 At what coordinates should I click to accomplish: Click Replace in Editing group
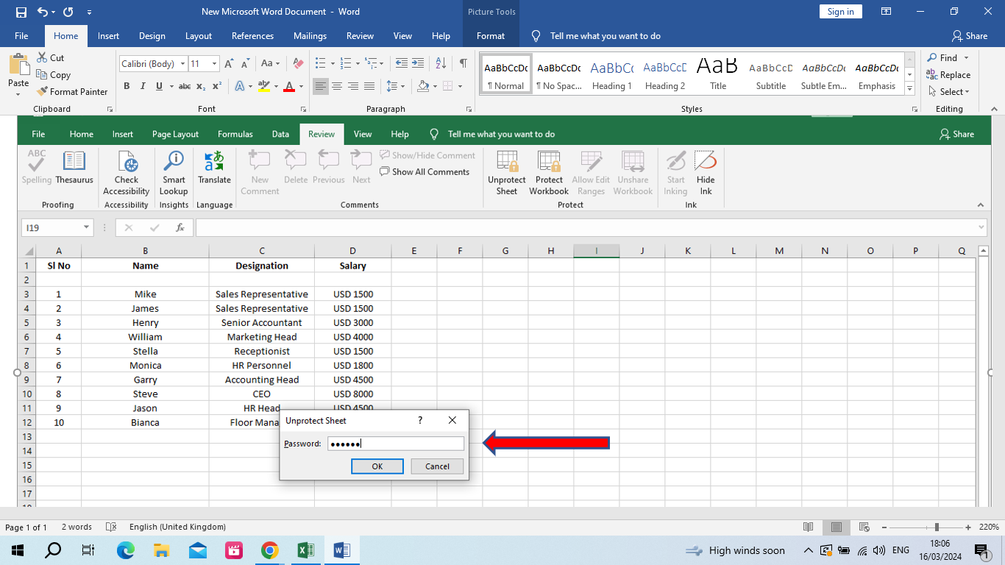click(948, 74)
